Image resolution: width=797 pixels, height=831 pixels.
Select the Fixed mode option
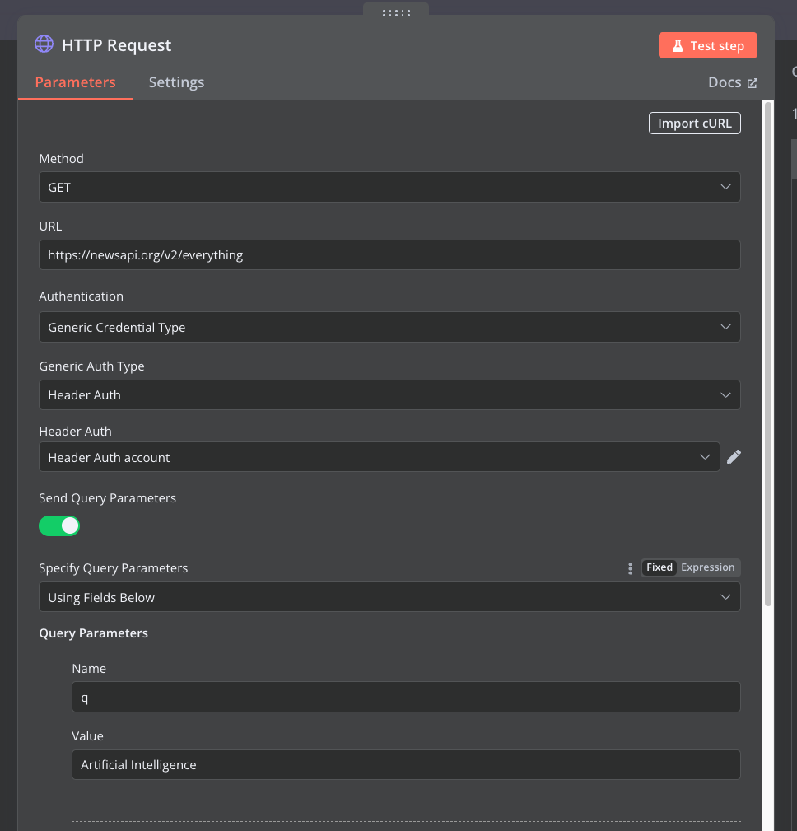(x=660, y=567)
